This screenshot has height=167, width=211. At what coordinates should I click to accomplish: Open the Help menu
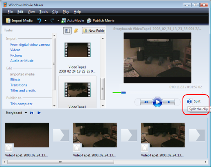(77, 12)
